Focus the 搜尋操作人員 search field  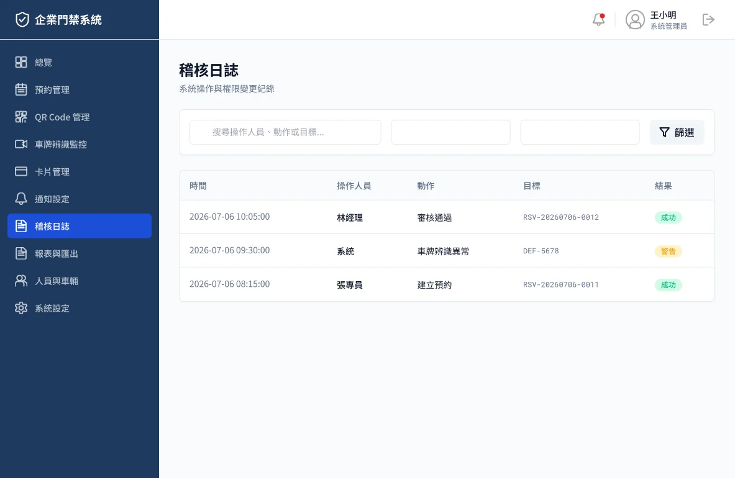[285, 132]
